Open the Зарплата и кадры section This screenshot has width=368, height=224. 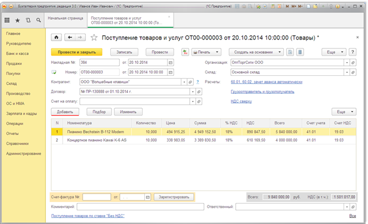coord(21,113)
